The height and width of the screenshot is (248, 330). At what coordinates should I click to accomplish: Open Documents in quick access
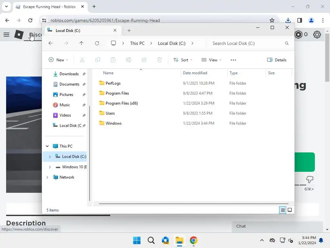pos(69,84)
